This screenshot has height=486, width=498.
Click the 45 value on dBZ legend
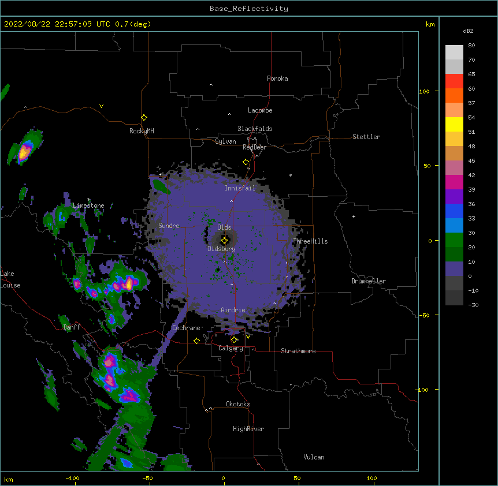[x=471, y=161]
